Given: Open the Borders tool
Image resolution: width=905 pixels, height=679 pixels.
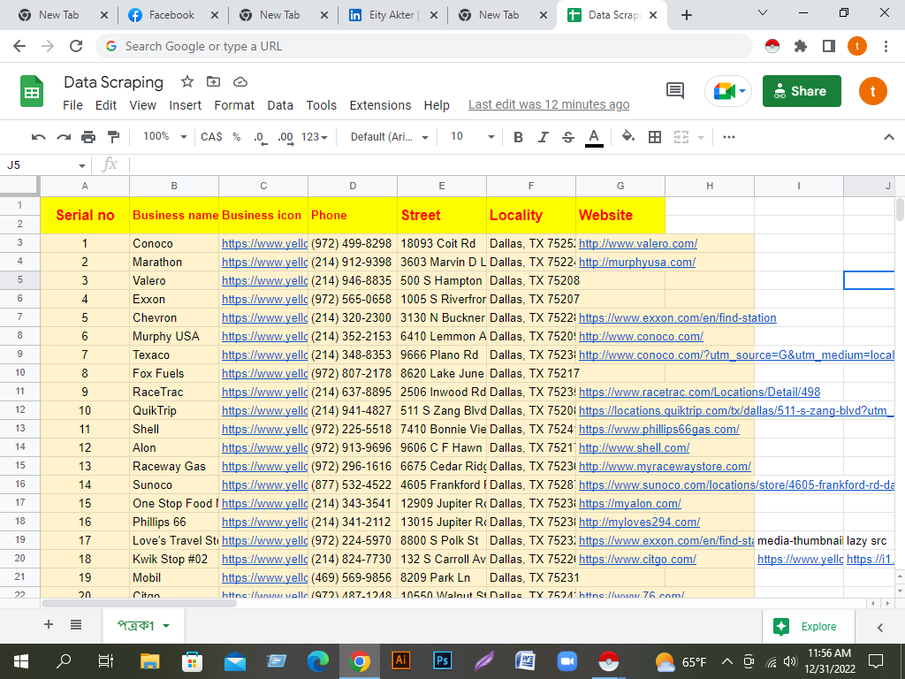Looking at the screenshot, I should coord(655,137).
